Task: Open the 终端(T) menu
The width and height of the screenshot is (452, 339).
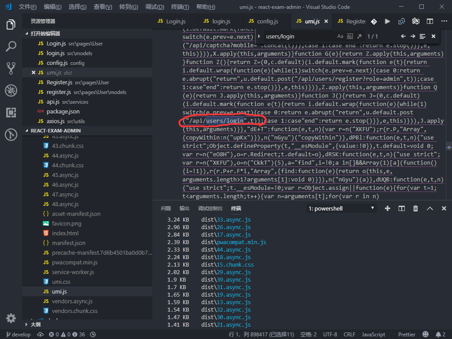Action: 180,7
